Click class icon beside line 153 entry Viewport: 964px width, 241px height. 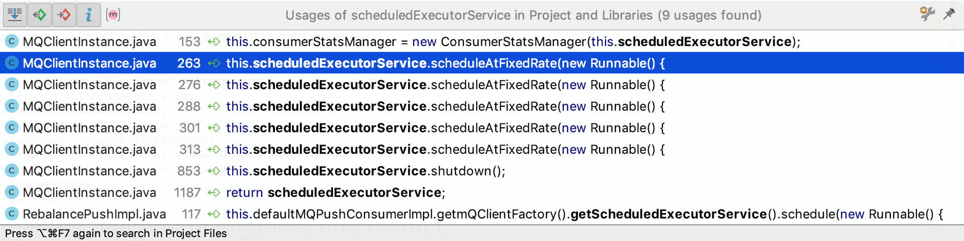point(11,41)
